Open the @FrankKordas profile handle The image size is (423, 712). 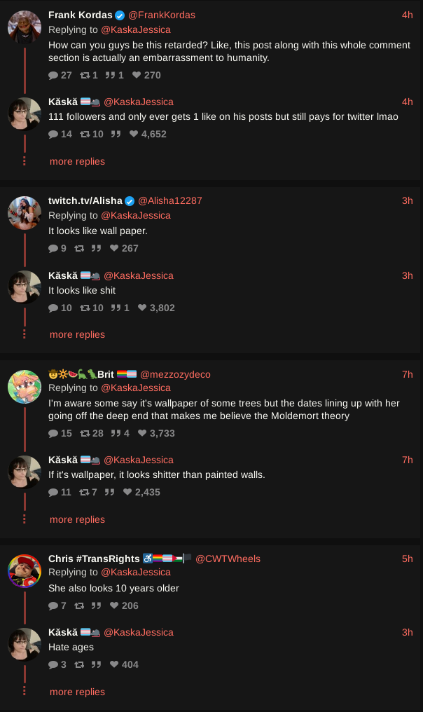pyautogui.click(x=162, y=15)
